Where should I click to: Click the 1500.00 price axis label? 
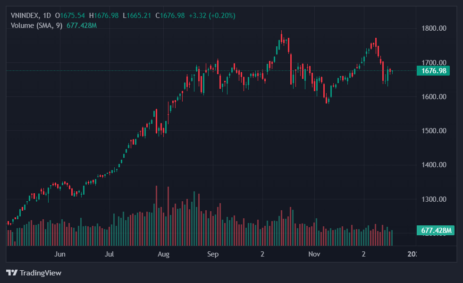[x=434, y=131]
